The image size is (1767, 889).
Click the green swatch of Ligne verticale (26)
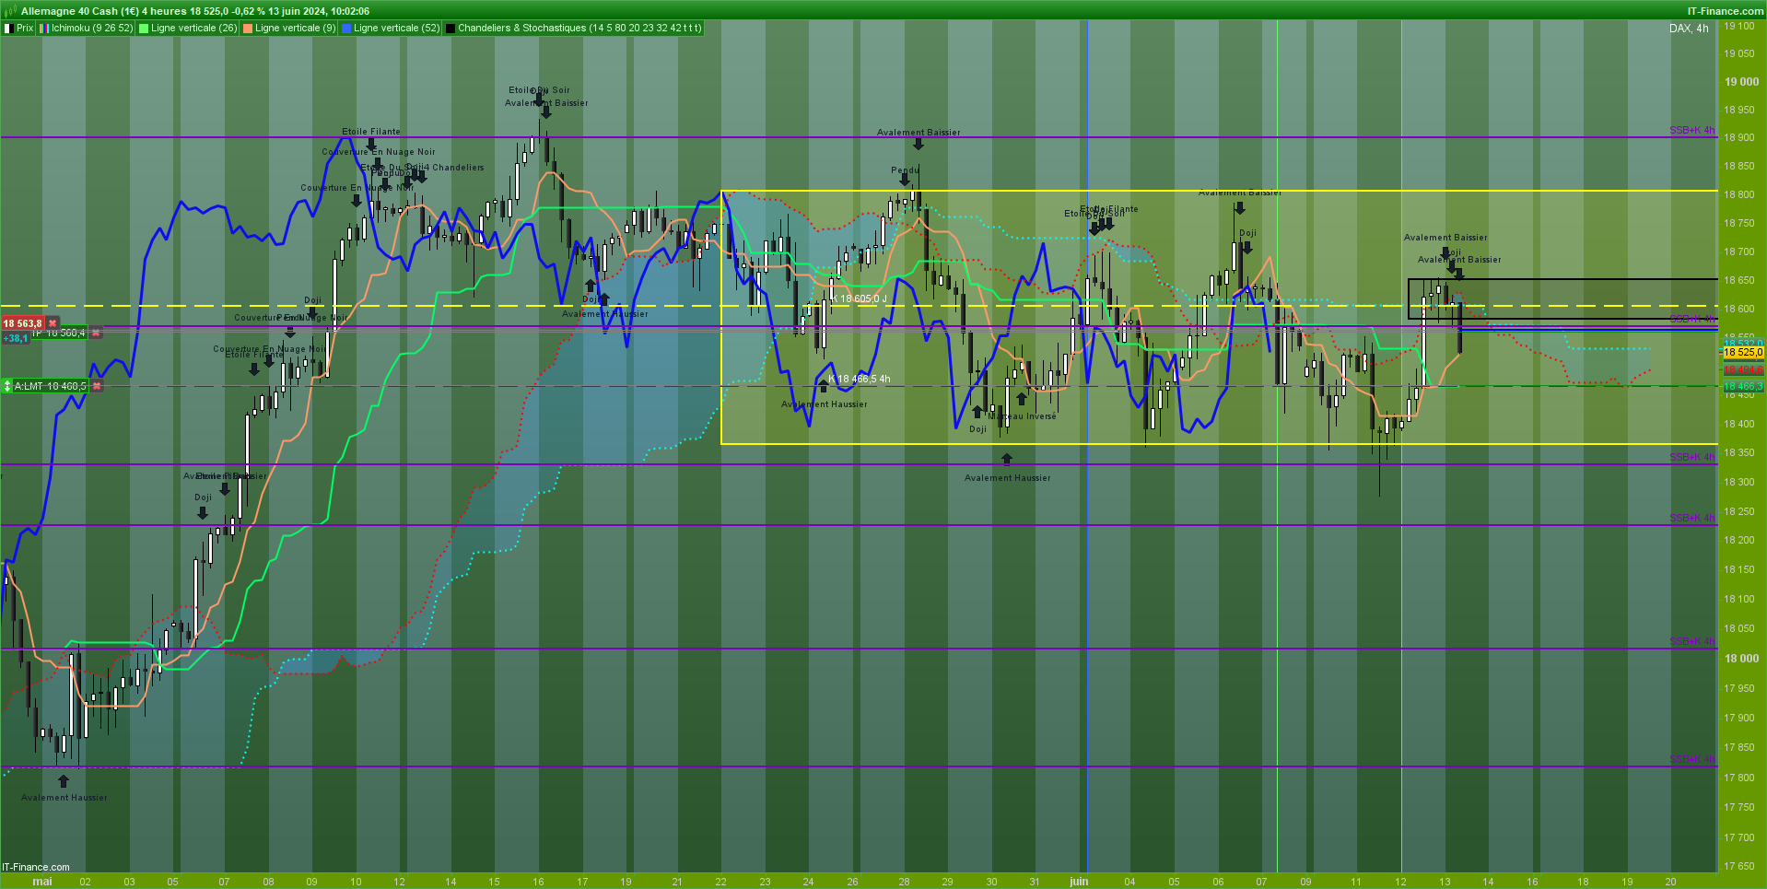coord(144,29)
